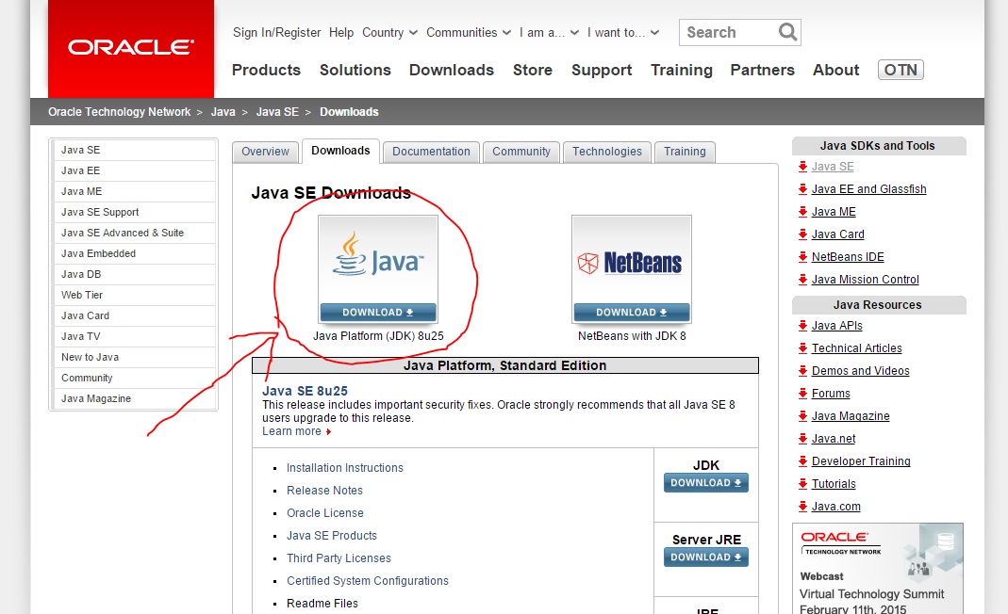Switch to the Training tab
This screenshot has width=1008, height=614.
point(685,152)
